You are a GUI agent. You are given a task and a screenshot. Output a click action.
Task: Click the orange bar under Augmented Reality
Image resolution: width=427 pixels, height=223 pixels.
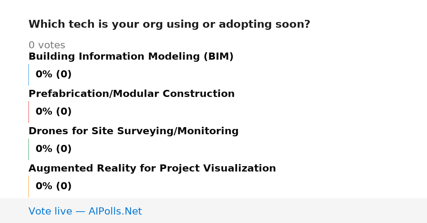(x=28, y=186)
